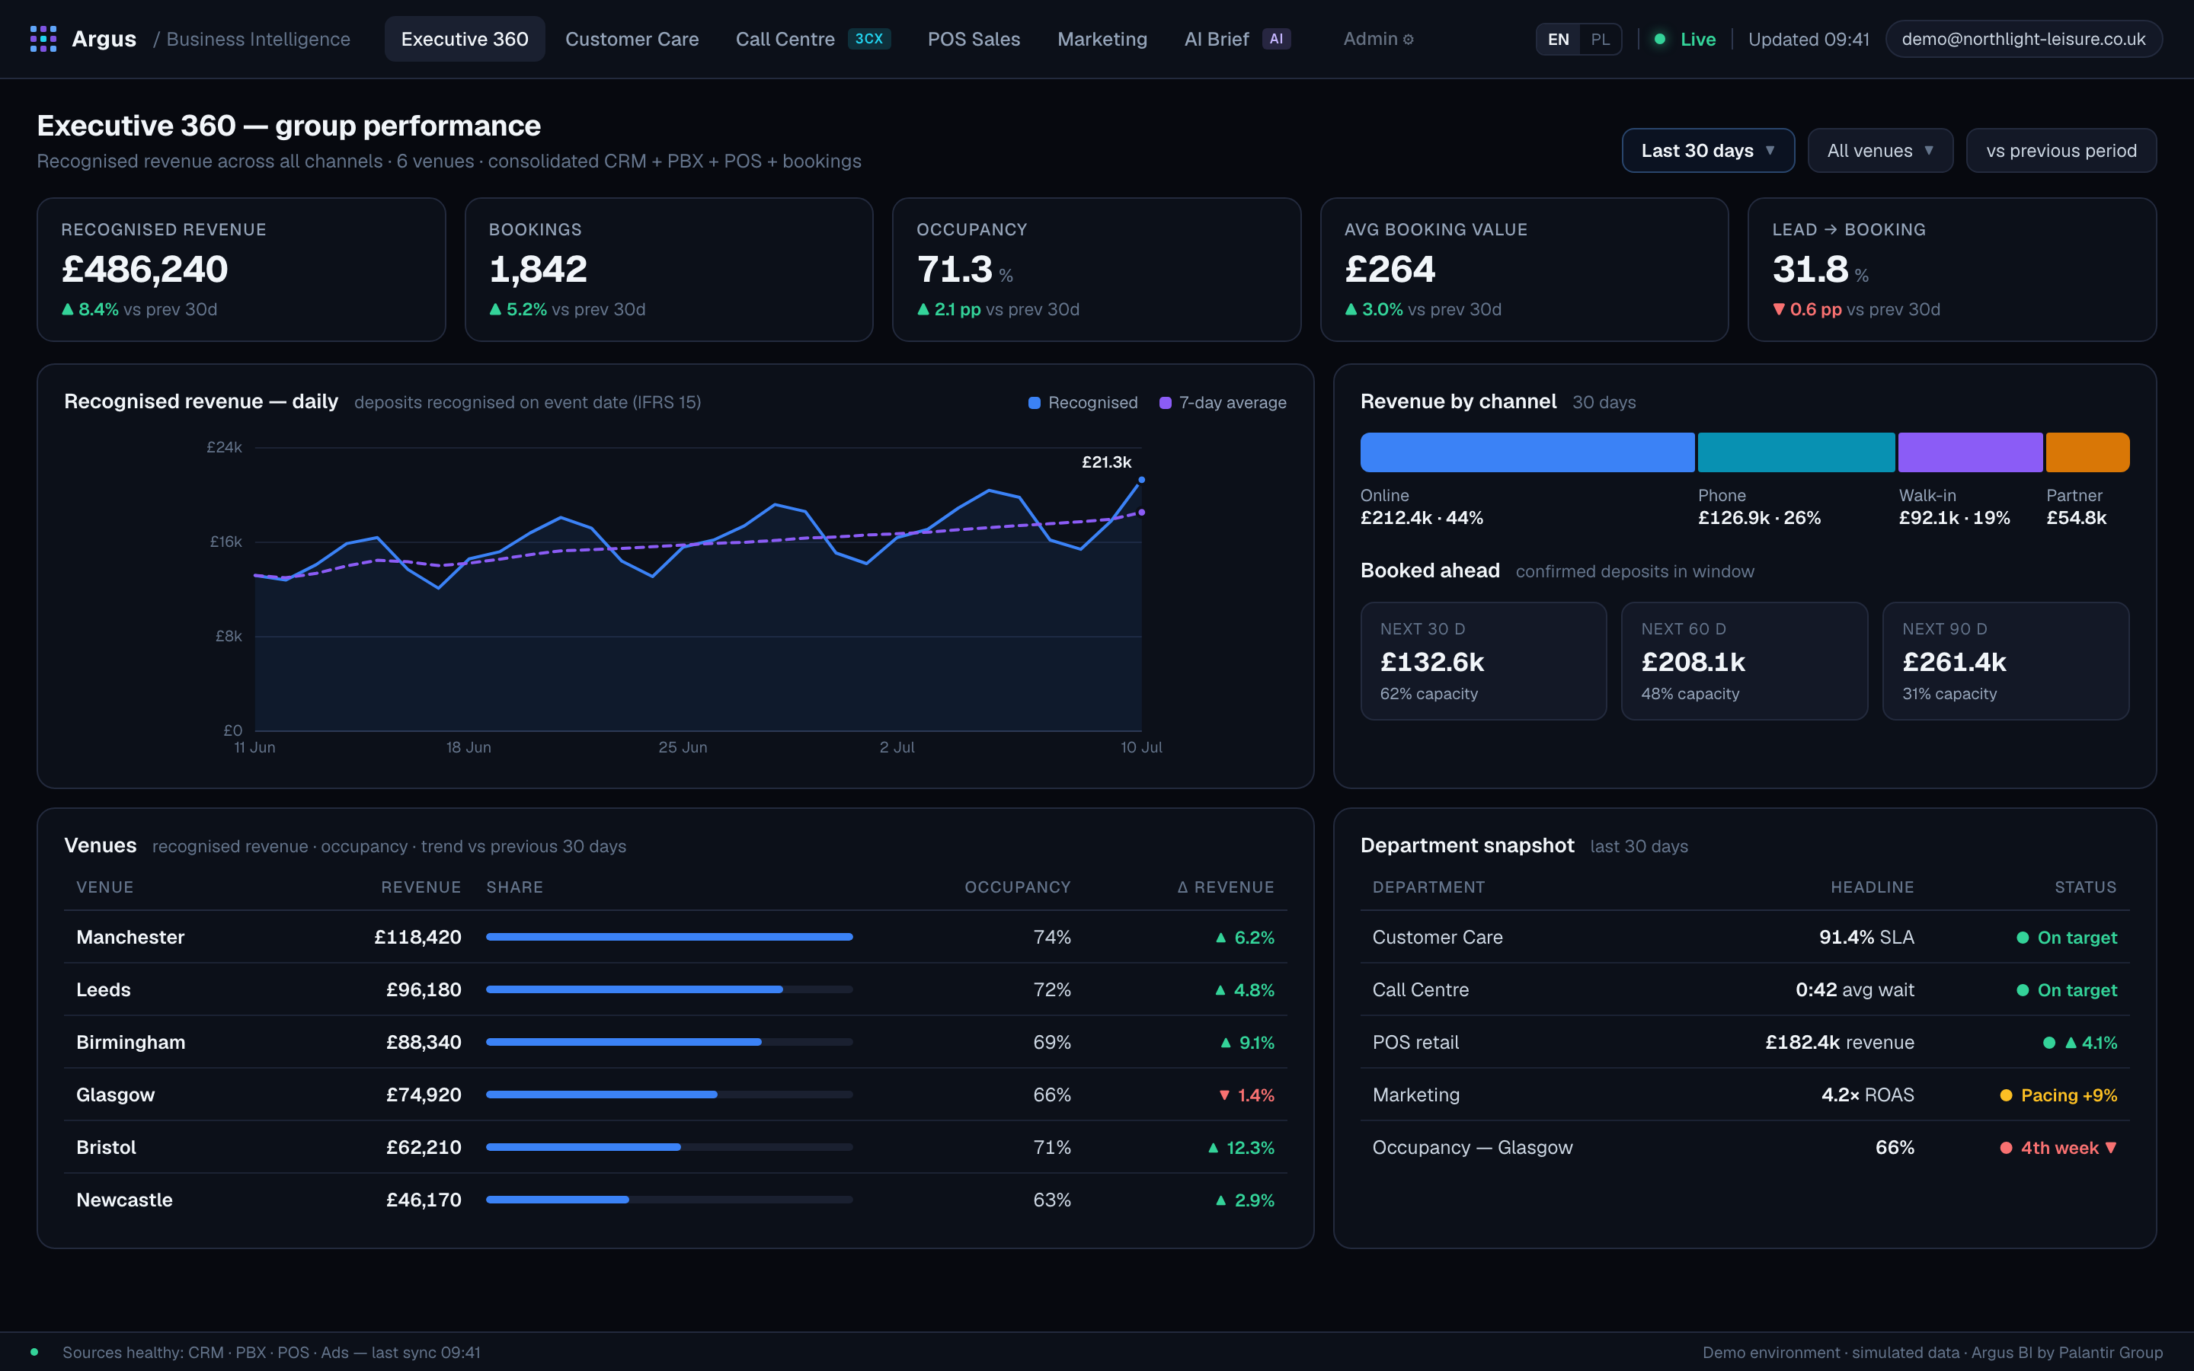The image size is (2194, 1371).
Task: Click the Next 90 D booked ahead card
Action: point(2005,661)
